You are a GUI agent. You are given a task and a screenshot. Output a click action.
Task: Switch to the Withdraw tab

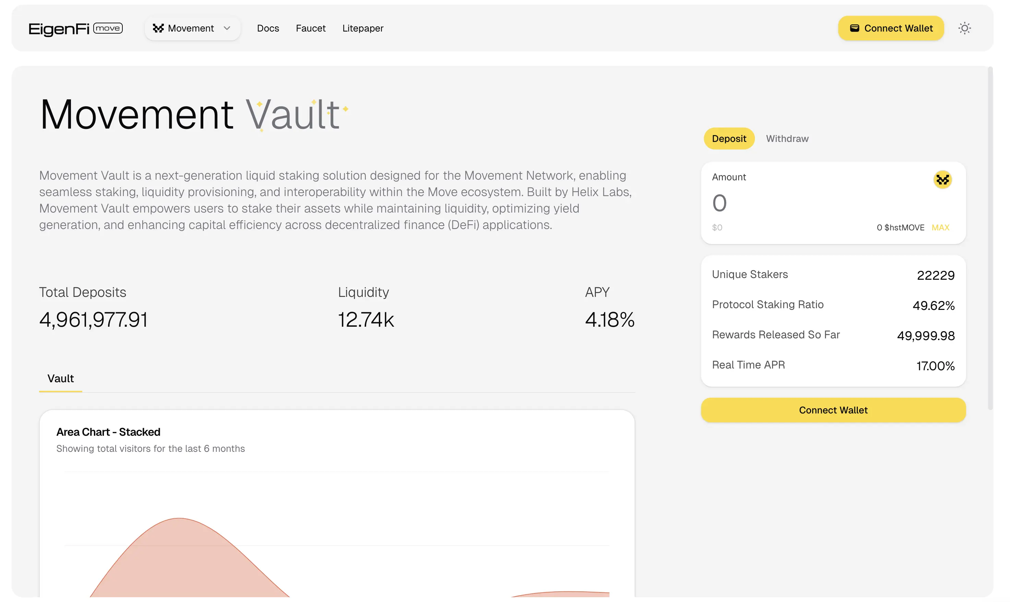coord(787,139)
